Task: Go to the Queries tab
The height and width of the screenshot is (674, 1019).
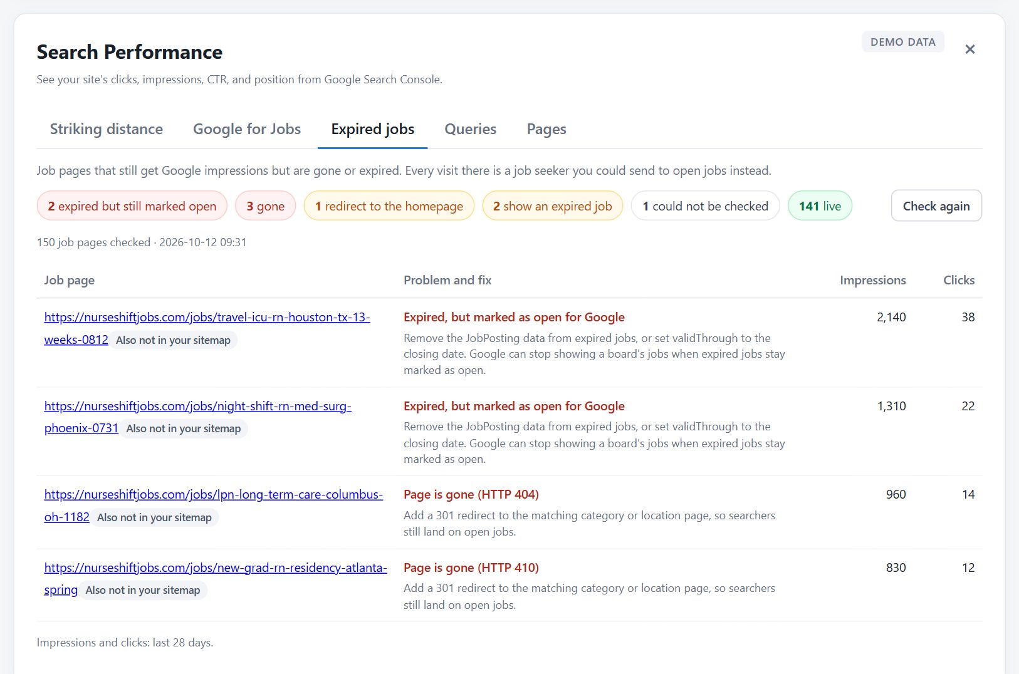Action: pyautogui.click(x=470, y=129)
